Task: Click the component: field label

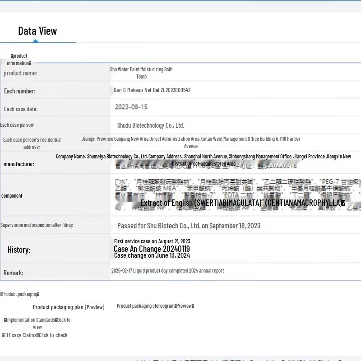Action: coord(12,196)
